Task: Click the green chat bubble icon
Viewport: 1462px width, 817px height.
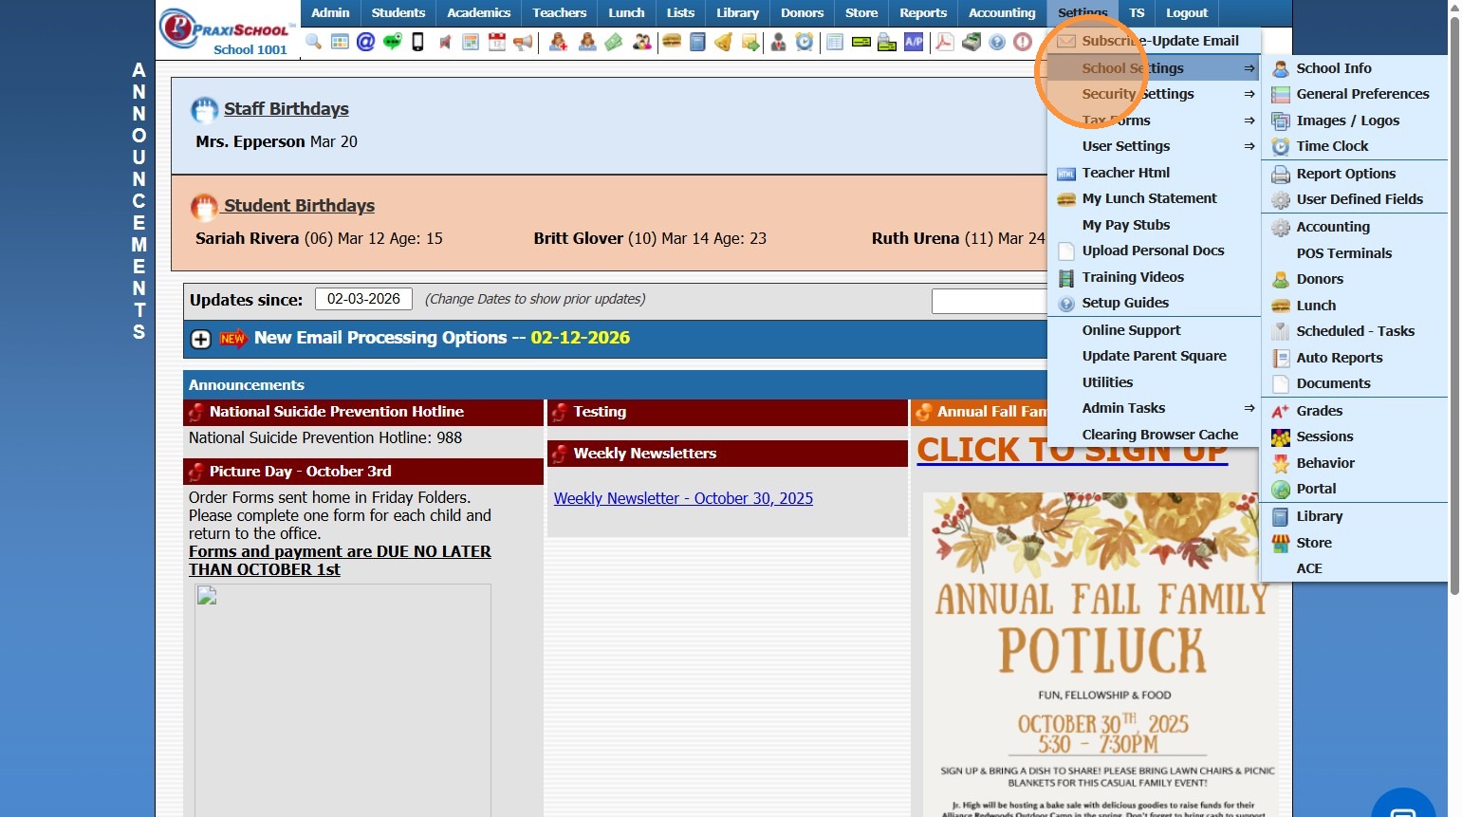Action: (392, 42)
